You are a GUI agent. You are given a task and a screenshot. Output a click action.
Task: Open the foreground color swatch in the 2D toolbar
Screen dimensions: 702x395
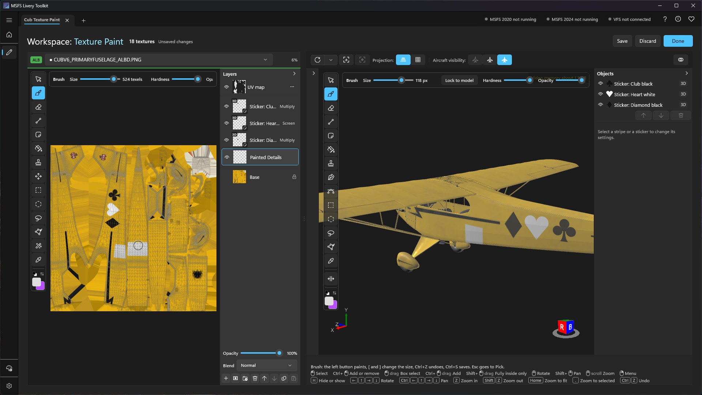pos(37,282)
